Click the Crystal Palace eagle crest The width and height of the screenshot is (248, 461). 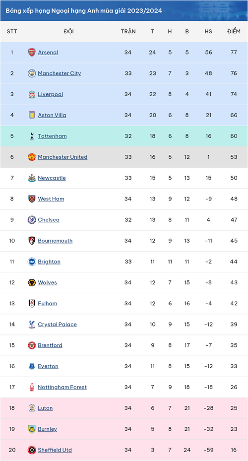[x=32, y=324]
